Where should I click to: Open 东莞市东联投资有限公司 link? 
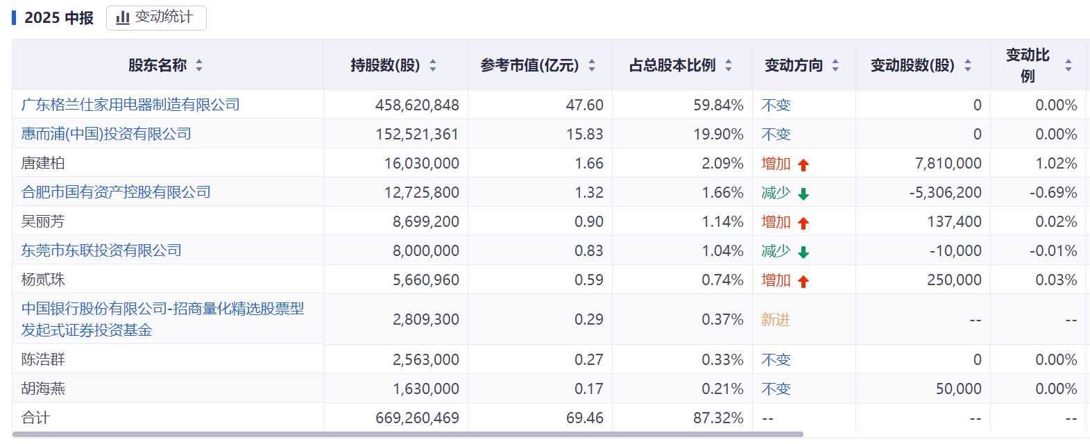101,250
